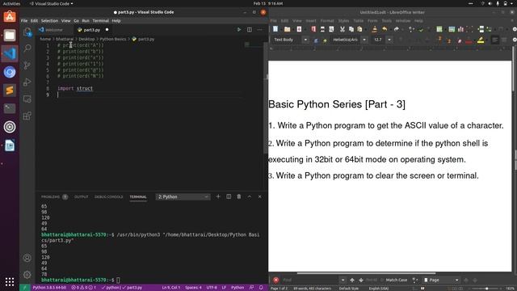This screenshot has width=517, height=291.
Task: Create a new terminal with plus icon
Action: [218, 196]
